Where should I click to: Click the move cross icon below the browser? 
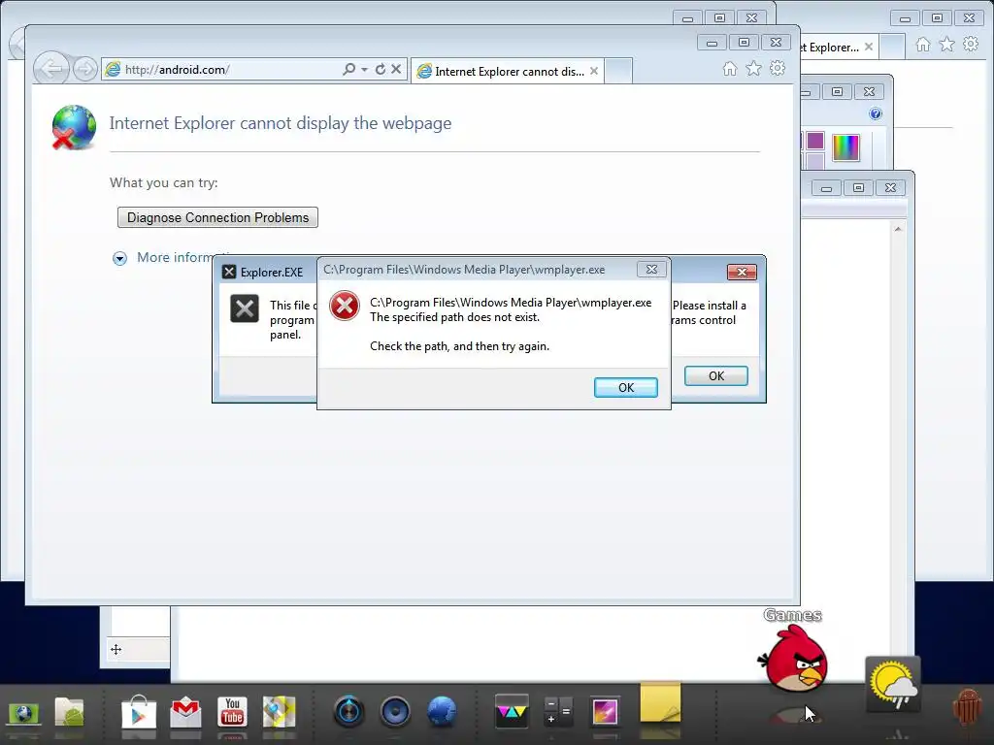[x=116, y=649]
